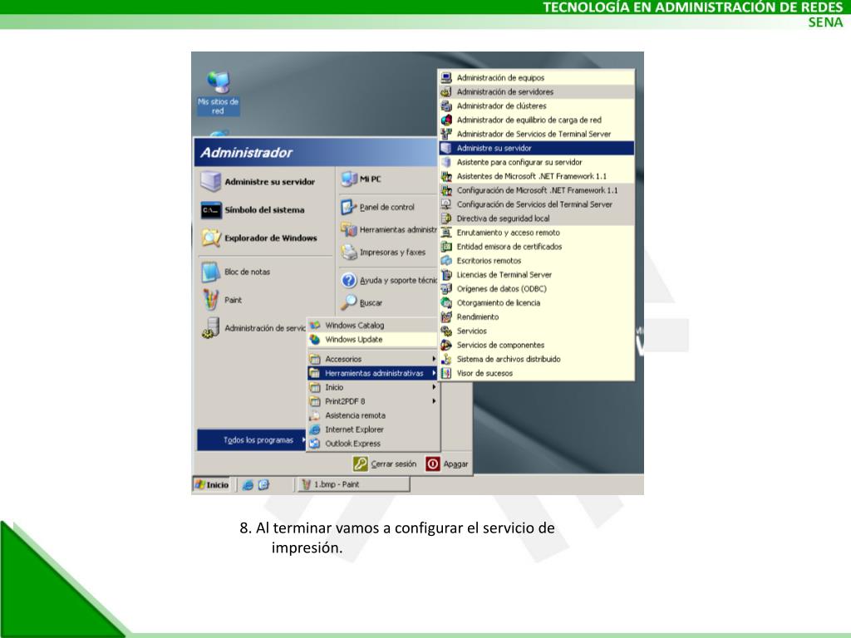Click the Apagar shutdown button
851x638 pixels.
pyautogui.click(x=447, y=464)
